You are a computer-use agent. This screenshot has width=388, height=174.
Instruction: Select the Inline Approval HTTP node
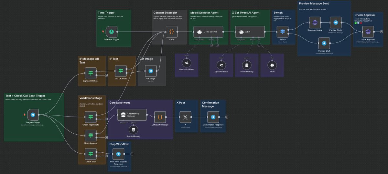point(368,32)
